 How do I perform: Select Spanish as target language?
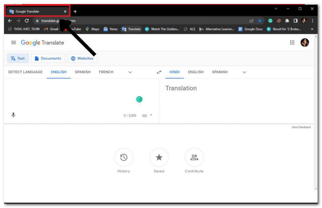pos(220,72)
